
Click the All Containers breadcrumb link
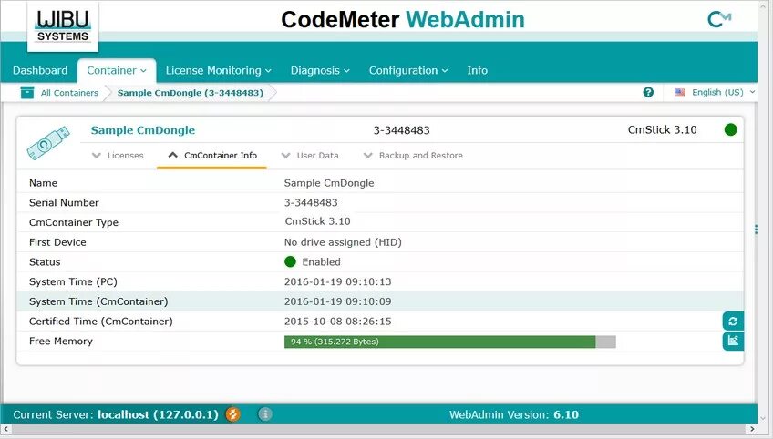tap(69, 93)
